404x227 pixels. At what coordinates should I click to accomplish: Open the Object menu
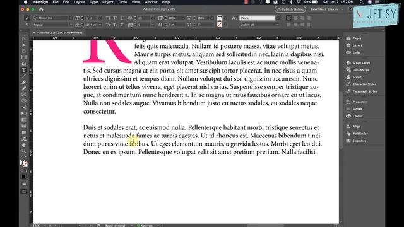(x=108, y=2)
